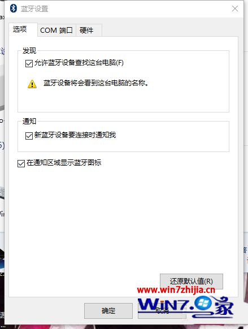Toggle 允许蓝牙设备查找这台电脑 checkbox
This screenshot has width=248, height=329.
pos(29,63)
